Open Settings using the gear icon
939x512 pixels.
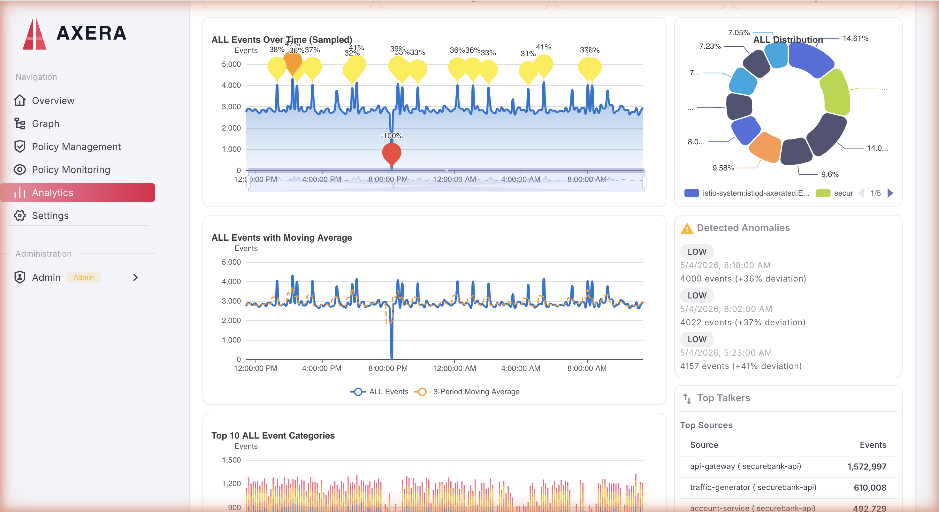[x=20, y=215]
